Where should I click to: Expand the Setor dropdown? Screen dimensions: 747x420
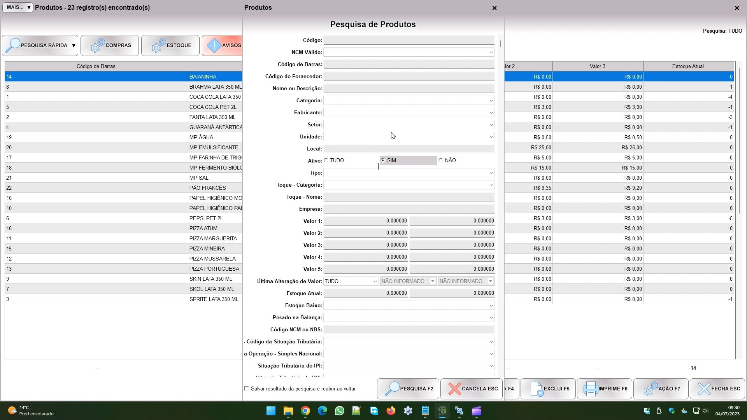point(491,124)
